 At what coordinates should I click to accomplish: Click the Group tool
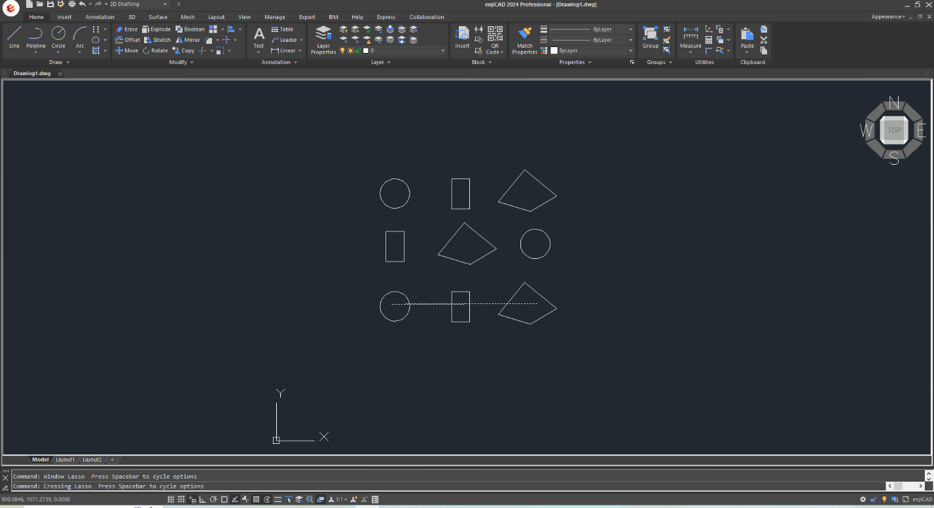point(651,37)
